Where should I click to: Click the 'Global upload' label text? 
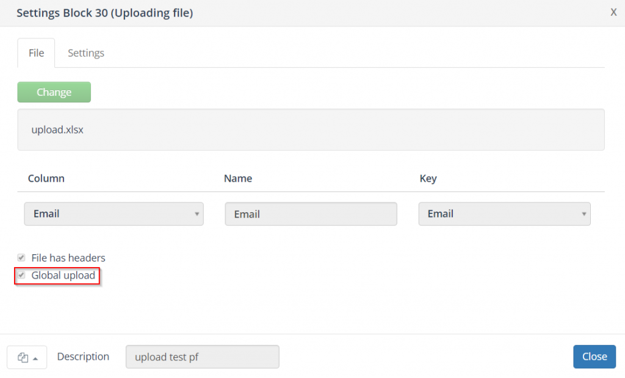(63, 276)
